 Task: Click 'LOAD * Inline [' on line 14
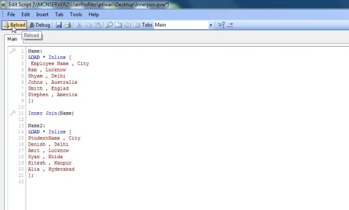click(50, 132)
